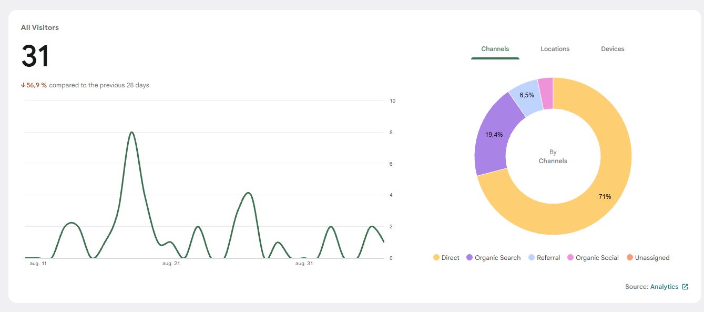Switch to the Channels tab

coord(495,49)
